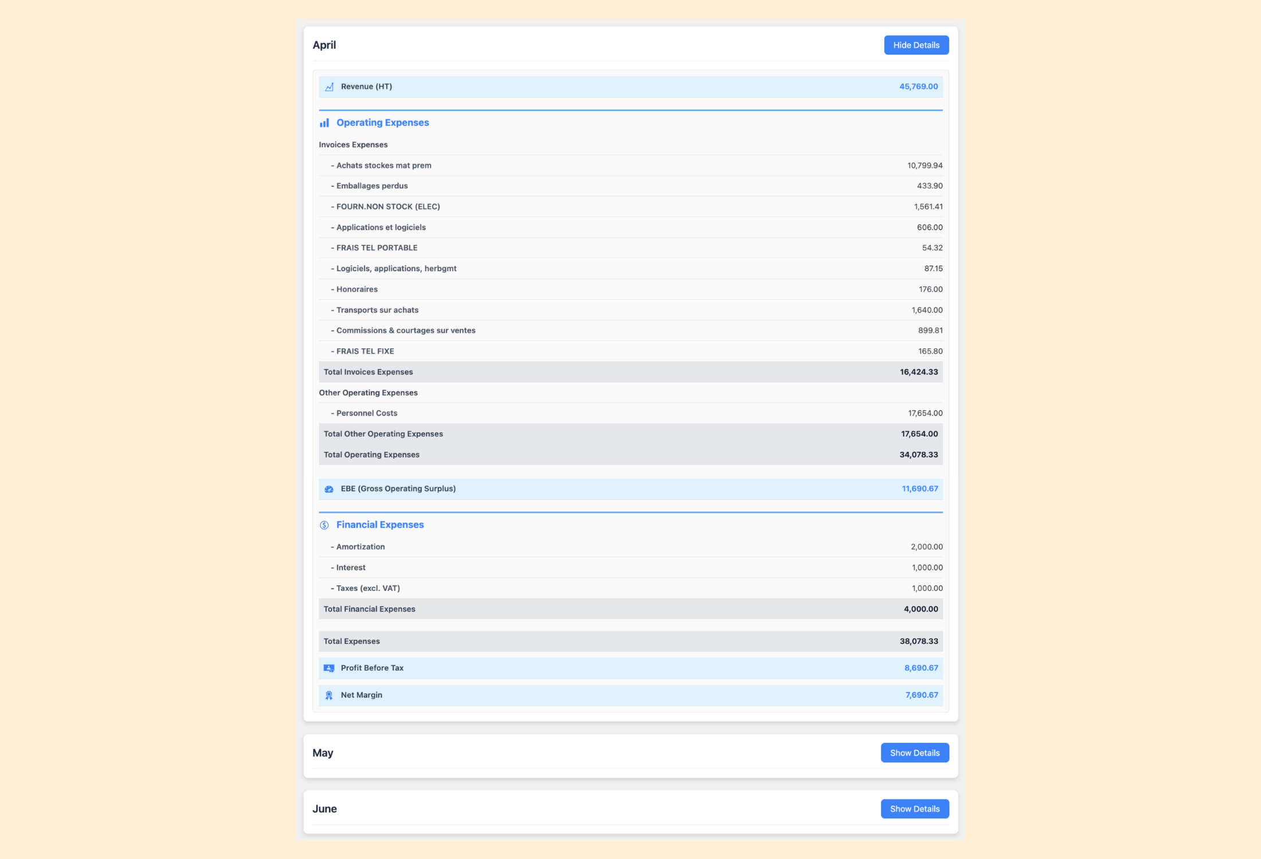Select the Net Margin label
This screenshot has width=1261, height=859.
click(361, 695)
